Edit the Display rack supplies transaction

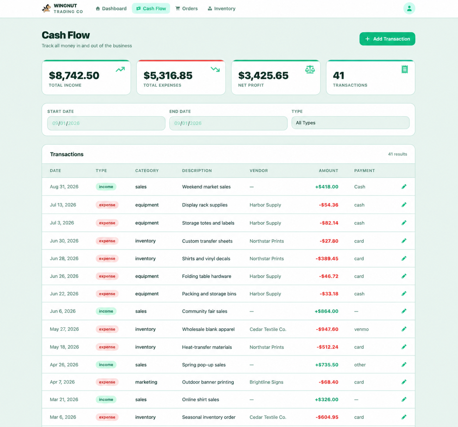click(404, 205)
